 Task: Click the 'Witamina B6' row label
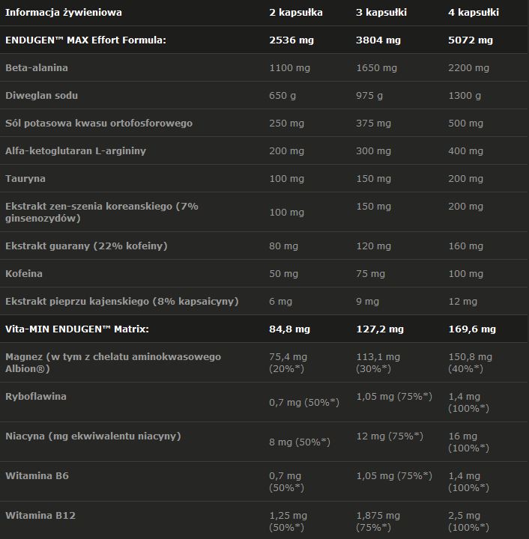[37, 476]
